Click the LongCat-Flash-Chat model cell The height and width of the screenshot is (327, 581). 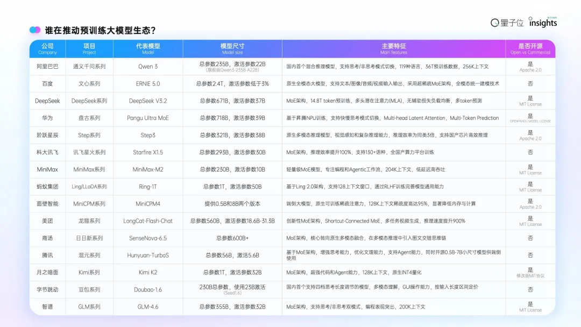pos(148,221)
